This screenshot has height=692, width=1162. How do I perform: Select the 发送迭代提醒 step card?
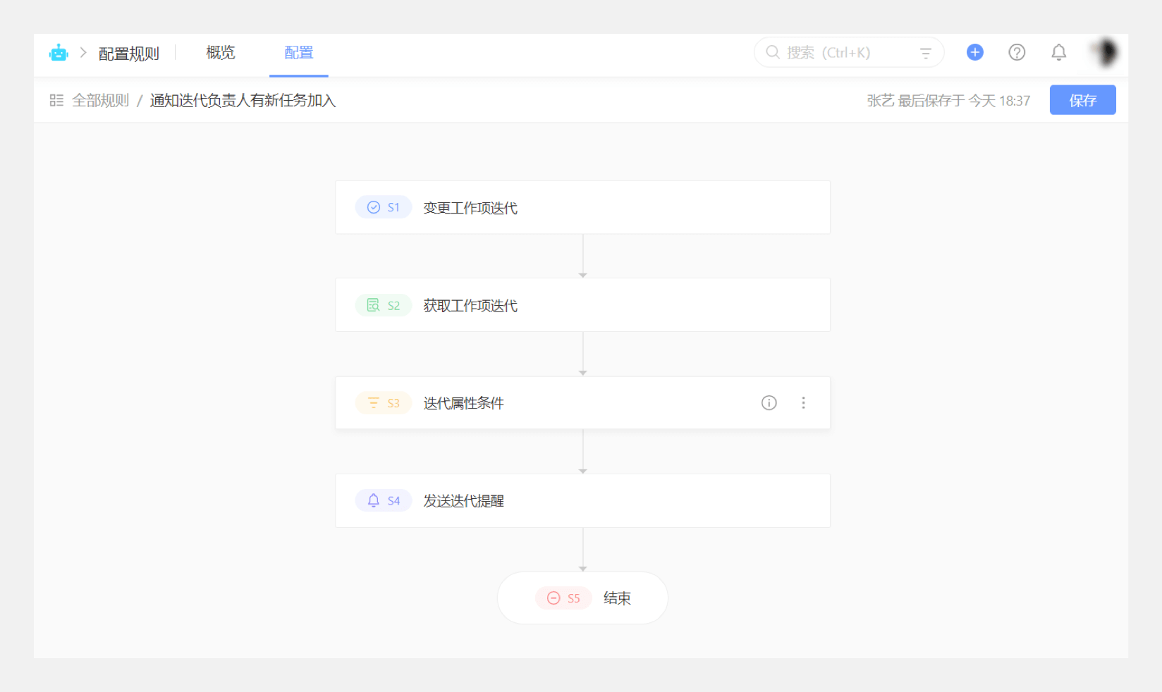click(582, 500)
